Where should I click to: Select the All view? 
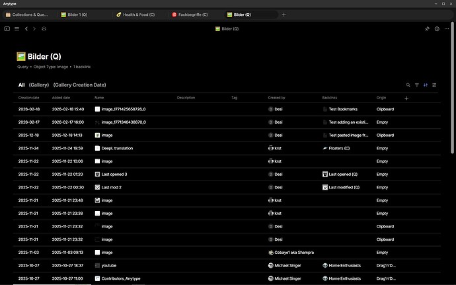pyautogui.click(x=22, y=85)
